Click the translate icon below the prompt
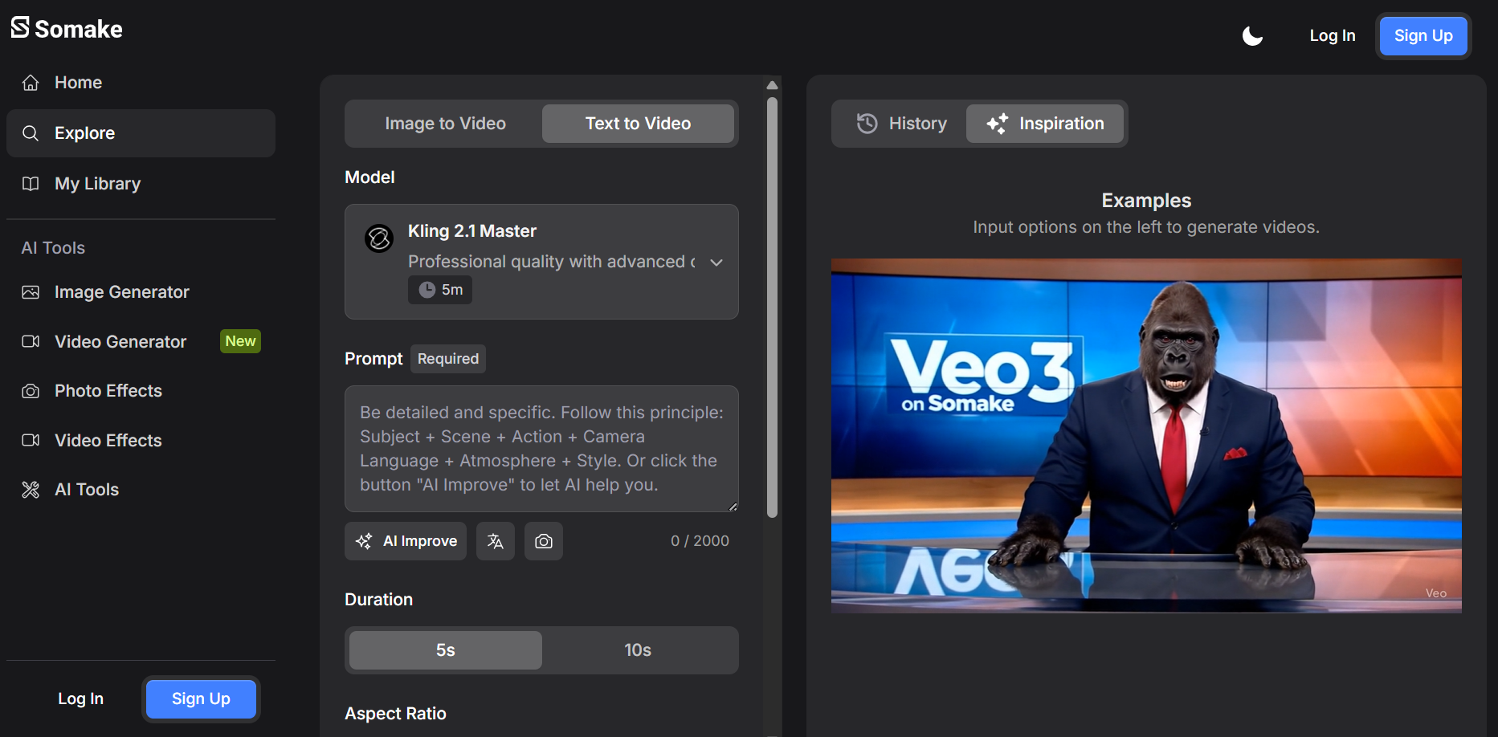 point(496,541)
